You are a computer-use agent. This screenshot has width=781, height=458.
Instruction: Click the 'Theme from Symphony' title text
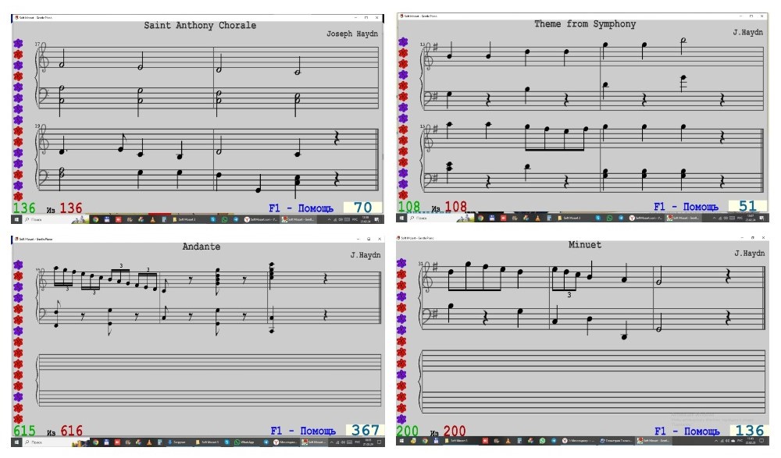click(x=585, y=24)
